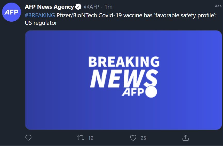Click the white AFP logo inside the image
Viewport: 223px width, 146px height.
[x=133, y=93]
